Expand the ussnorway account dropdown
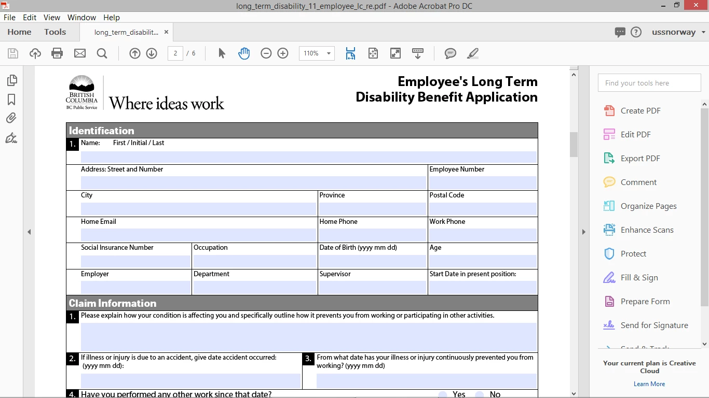The width and height of the screenshot is (709, 398). 703,32
